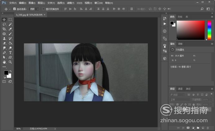This screenshot has width=215, height=131.
Task: Add a layer mask button
Action: 188,128
